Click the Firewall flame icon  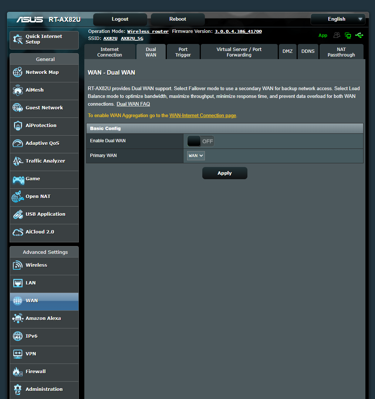click(x=17, y=372)
